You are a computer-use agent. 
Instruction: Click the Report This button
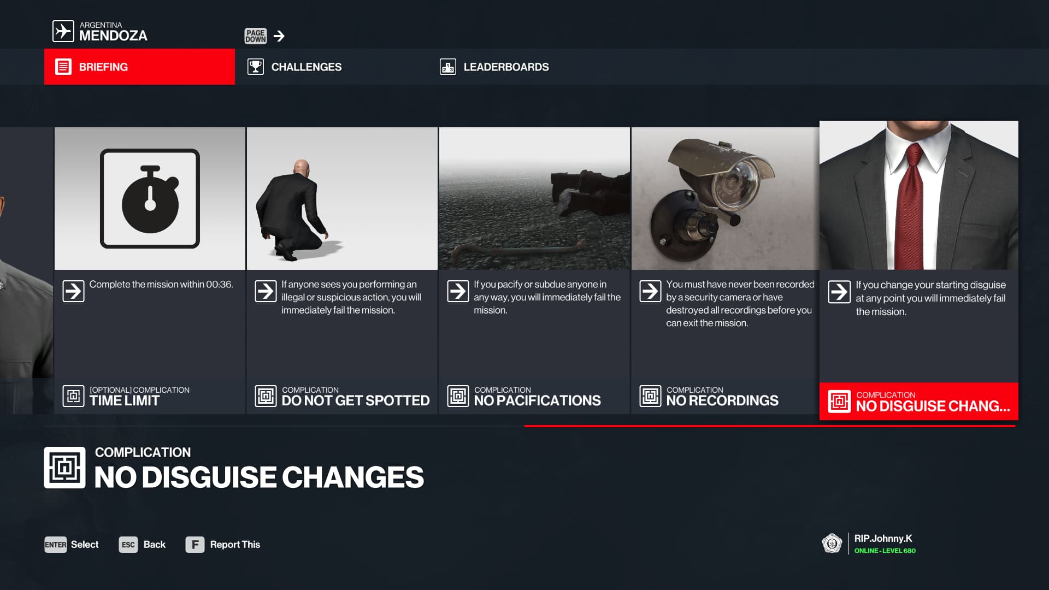point(223,545)
